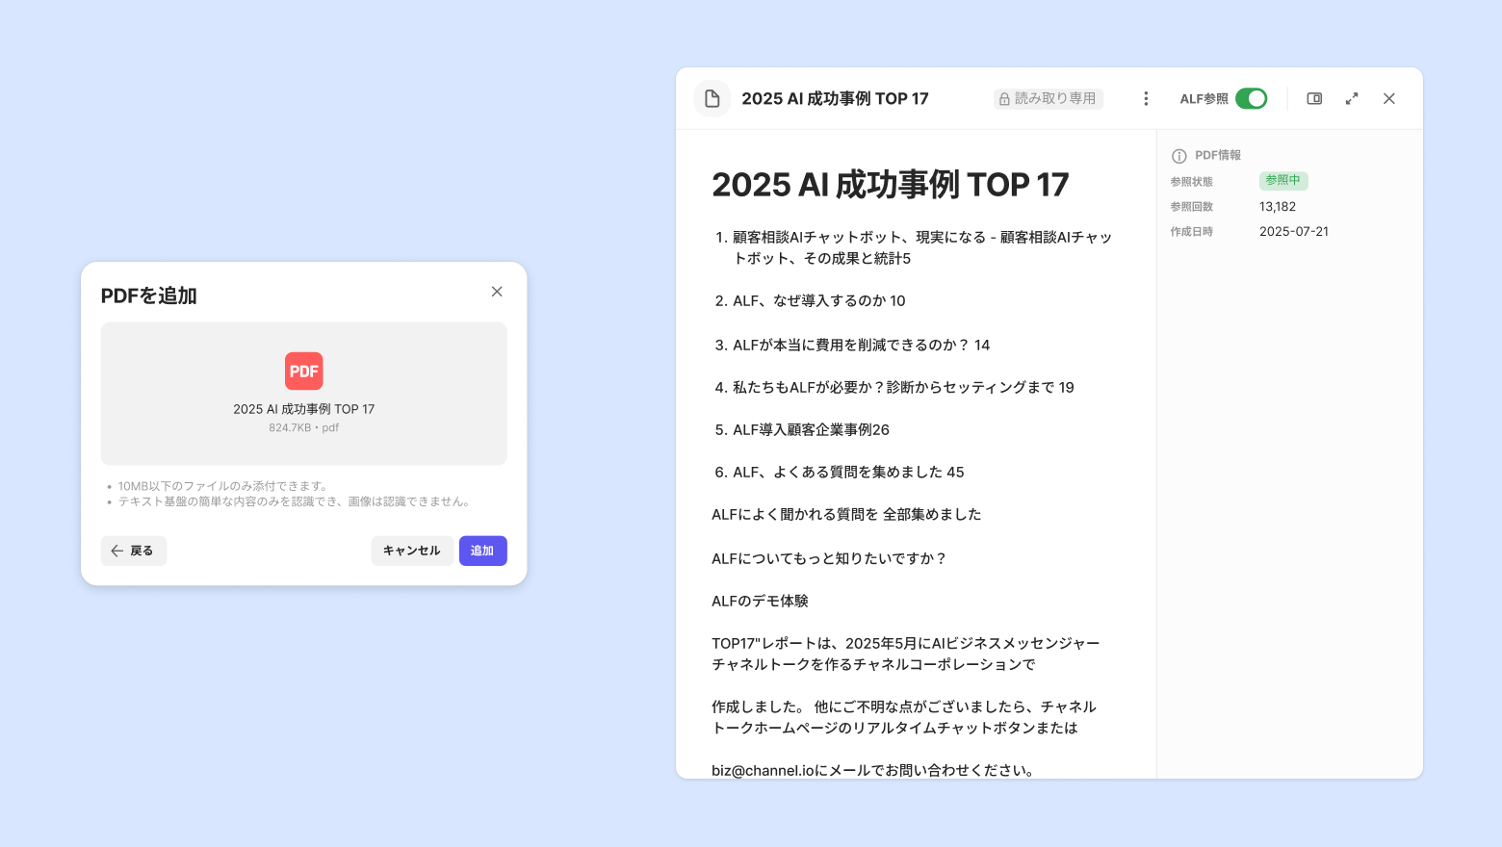Click the line ALFについてもっと知りたいですか？
The height and width of the screenshot is (847, 1502).
(830, 558)
